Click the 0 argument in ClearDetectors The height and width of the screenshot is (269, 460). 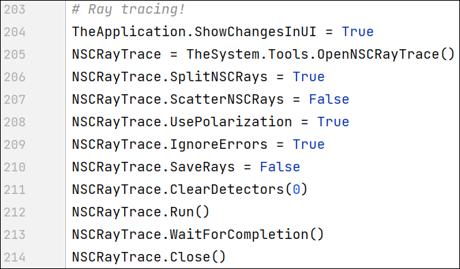[x=296, y=190]
